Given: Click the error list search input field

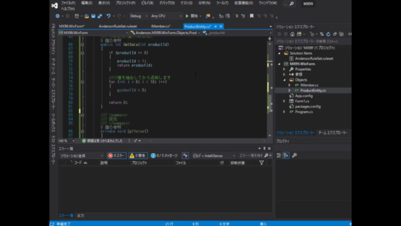Looking at the screenshot, I should coord(251,156).
